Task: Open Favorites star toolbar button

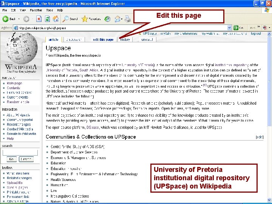Action: click(x=91, y=19)
